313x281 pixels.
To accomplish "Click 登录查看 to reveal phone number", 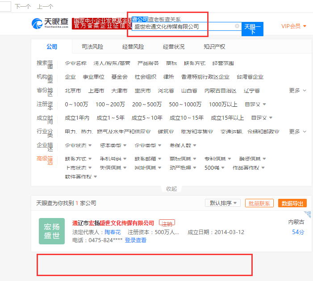I will coord(136,240).
